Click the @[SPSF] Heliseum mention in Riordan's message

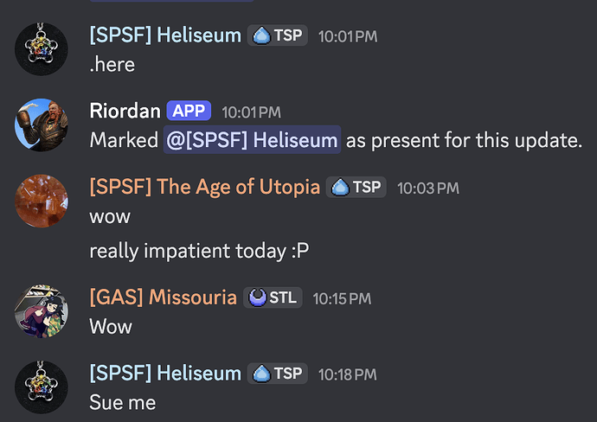coord(252,140)
